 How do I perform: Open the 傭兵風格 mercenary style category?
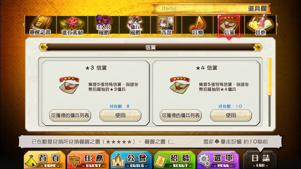click(x=135, y=25)
